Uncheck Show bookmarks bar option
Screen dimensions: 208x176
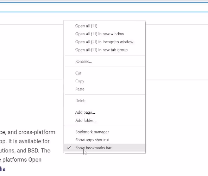click(105, 147)
